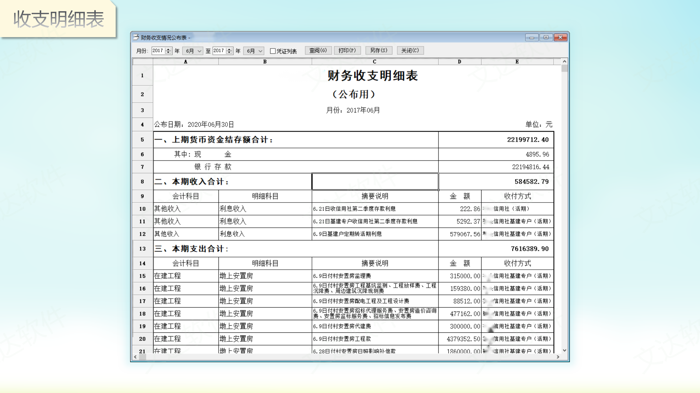Open the end month dropdown
Viewport: 700px width, 393px height.
click(260, 51)
